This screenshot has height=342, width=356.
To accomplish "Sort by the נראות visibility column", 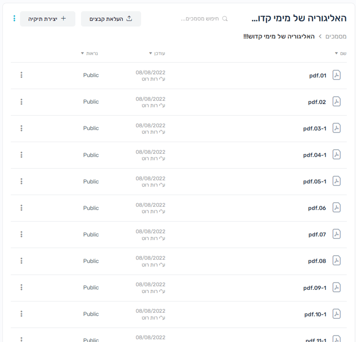I will coord(89,53).
